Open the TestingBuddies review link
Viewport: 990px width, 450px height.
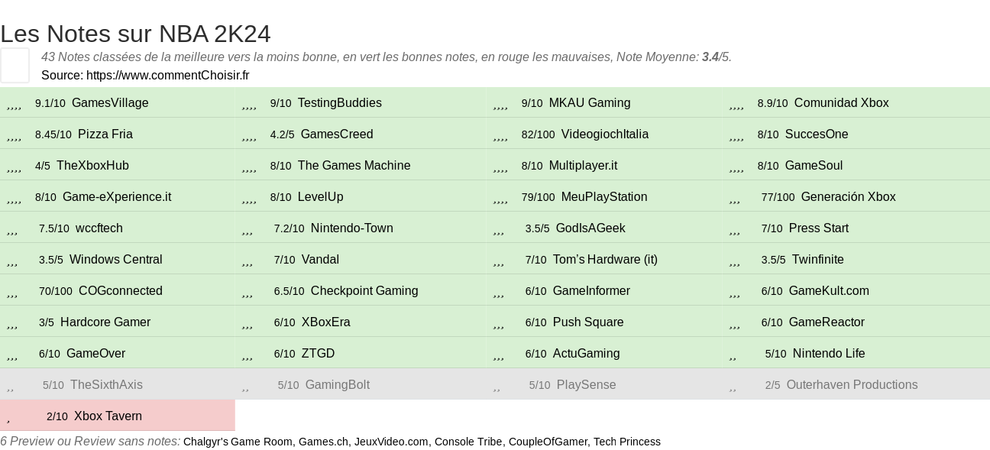click(340, 103)
